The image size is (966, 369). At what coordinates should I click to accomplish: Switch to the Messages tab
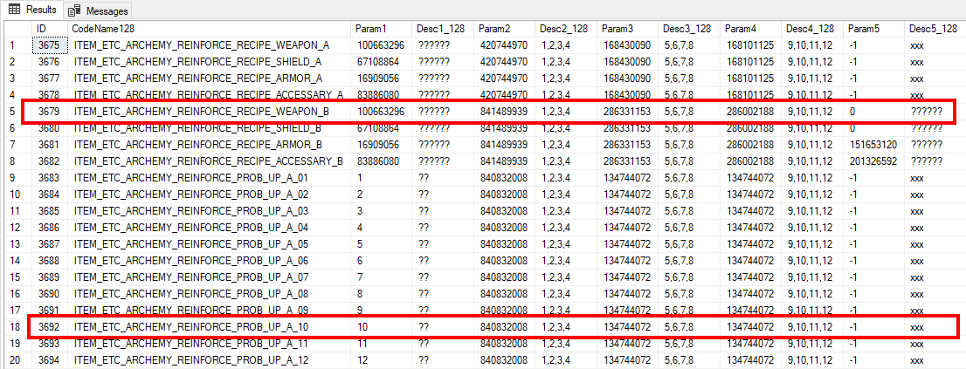coord(99,10)
